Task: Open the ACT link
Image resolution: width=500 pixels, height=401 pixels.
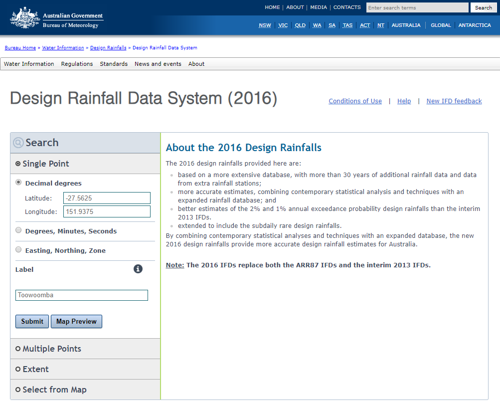Action: [x=365, y=25]
